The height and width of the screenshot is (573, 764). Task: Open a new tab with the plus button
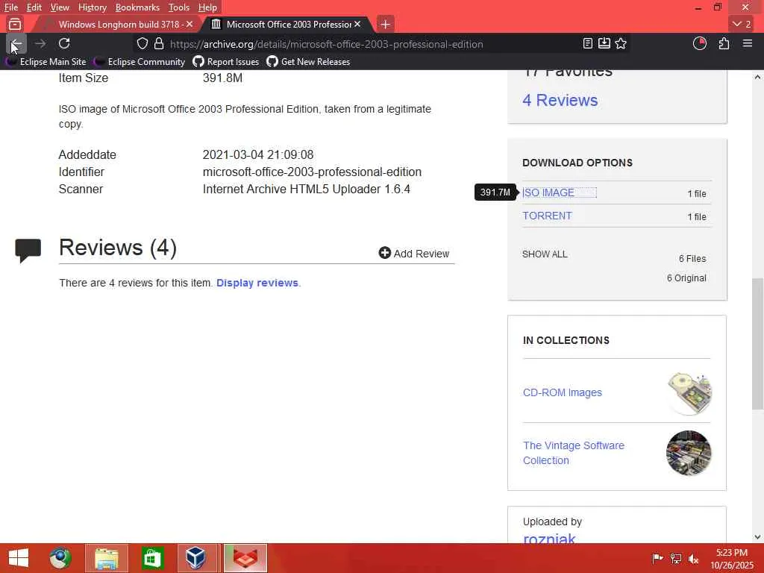385,24
